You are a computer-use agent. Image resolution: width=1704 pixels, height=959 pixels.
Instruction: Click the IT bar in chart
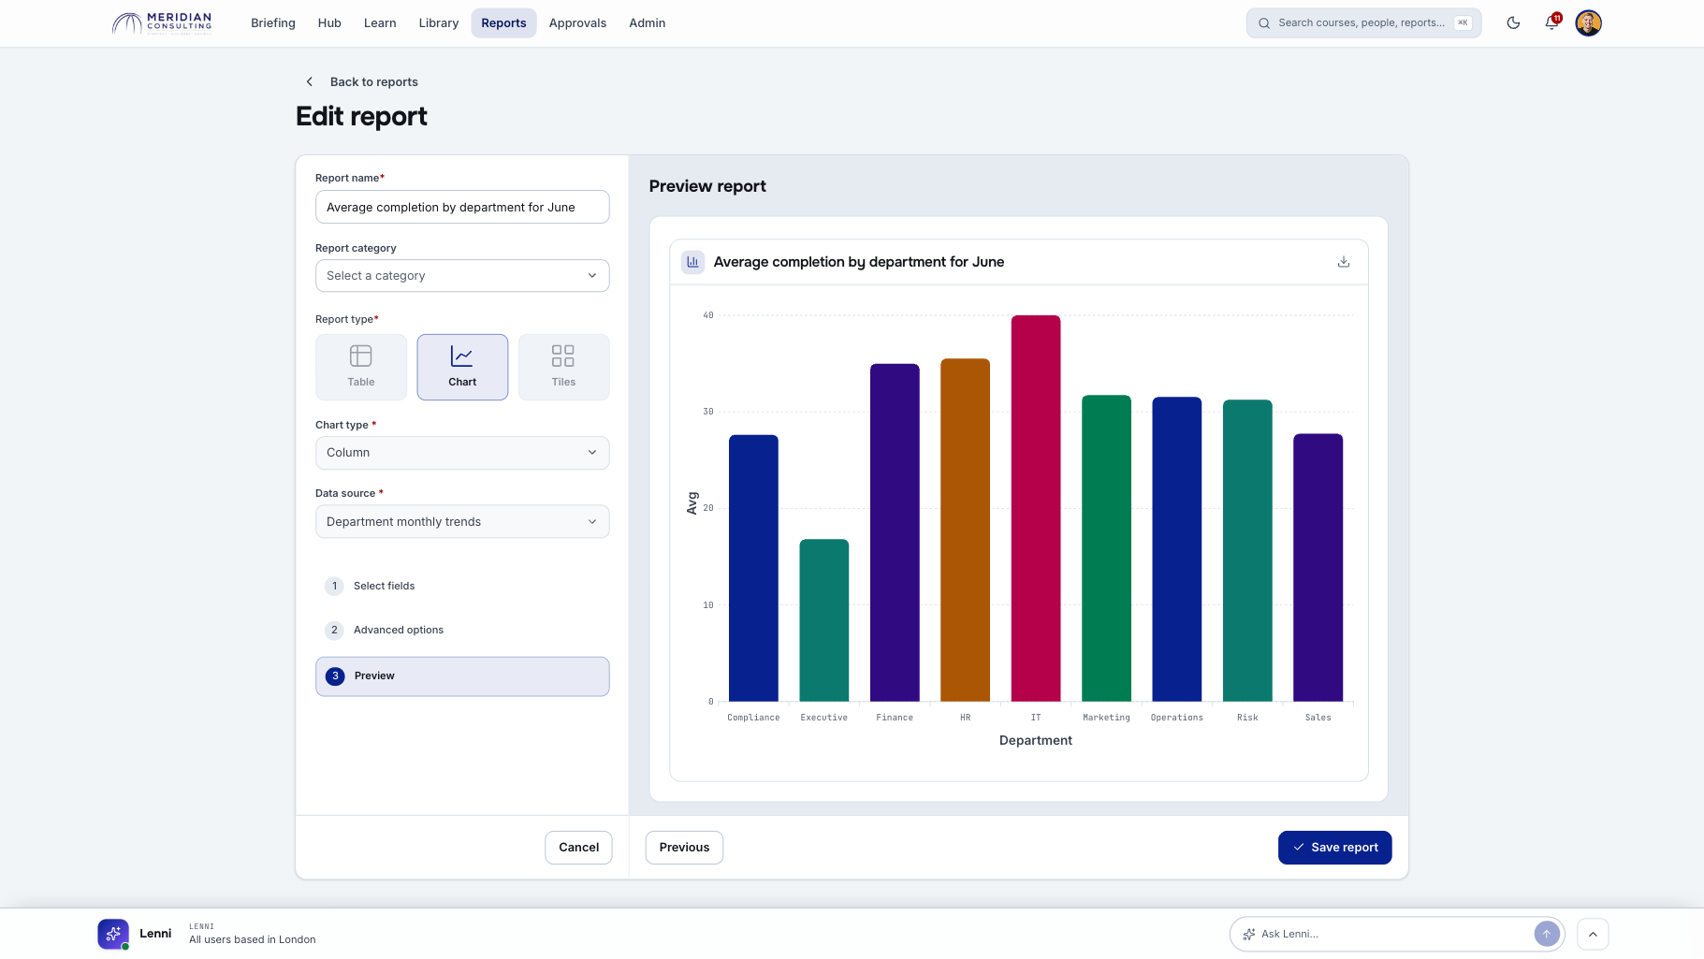[x=1036, y=508]
